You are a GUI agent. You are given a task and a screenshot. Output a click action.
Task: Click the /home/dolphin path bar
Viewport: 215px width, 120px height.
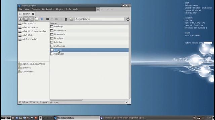(99, 19)
